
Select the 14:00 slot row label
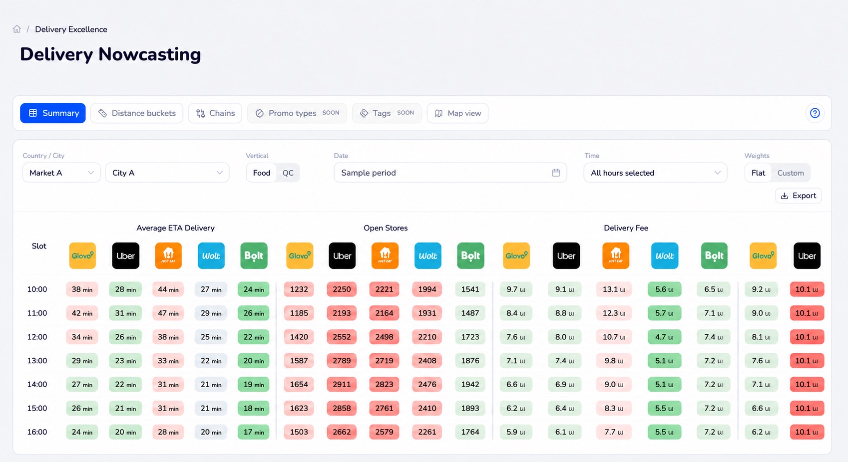click(37, 385)
